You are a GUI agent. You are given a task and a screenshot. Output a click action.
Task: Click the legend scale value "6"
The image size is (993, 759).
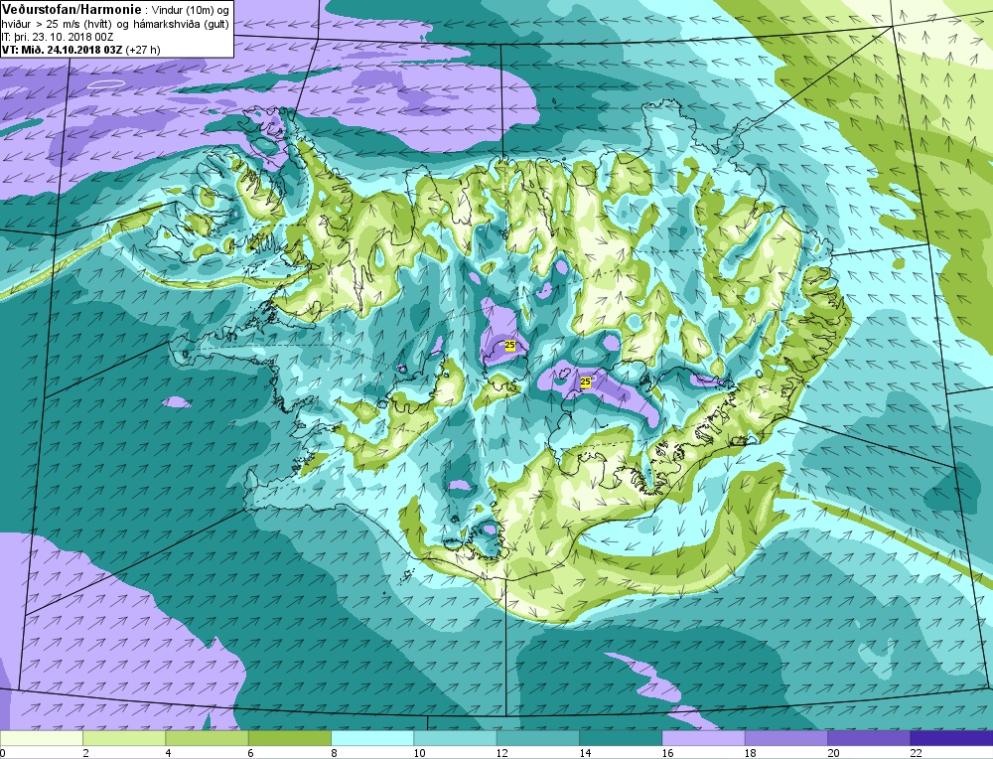tap(251, 753)
